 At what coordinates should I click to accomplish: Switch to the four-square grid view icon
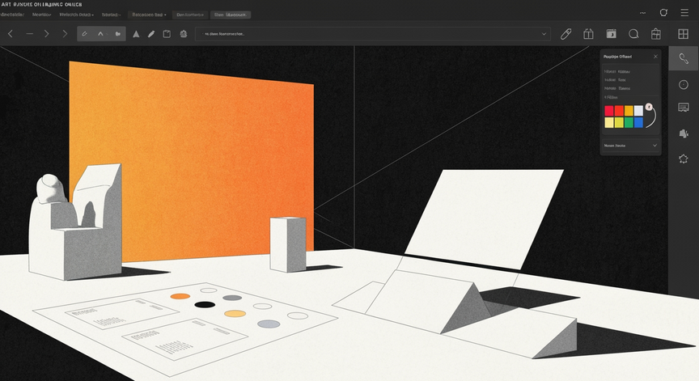(x=684, y=34)
